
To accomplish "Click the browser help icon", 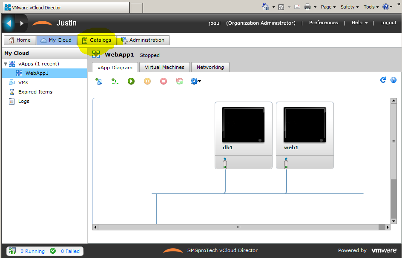I will tap(385, 7).
